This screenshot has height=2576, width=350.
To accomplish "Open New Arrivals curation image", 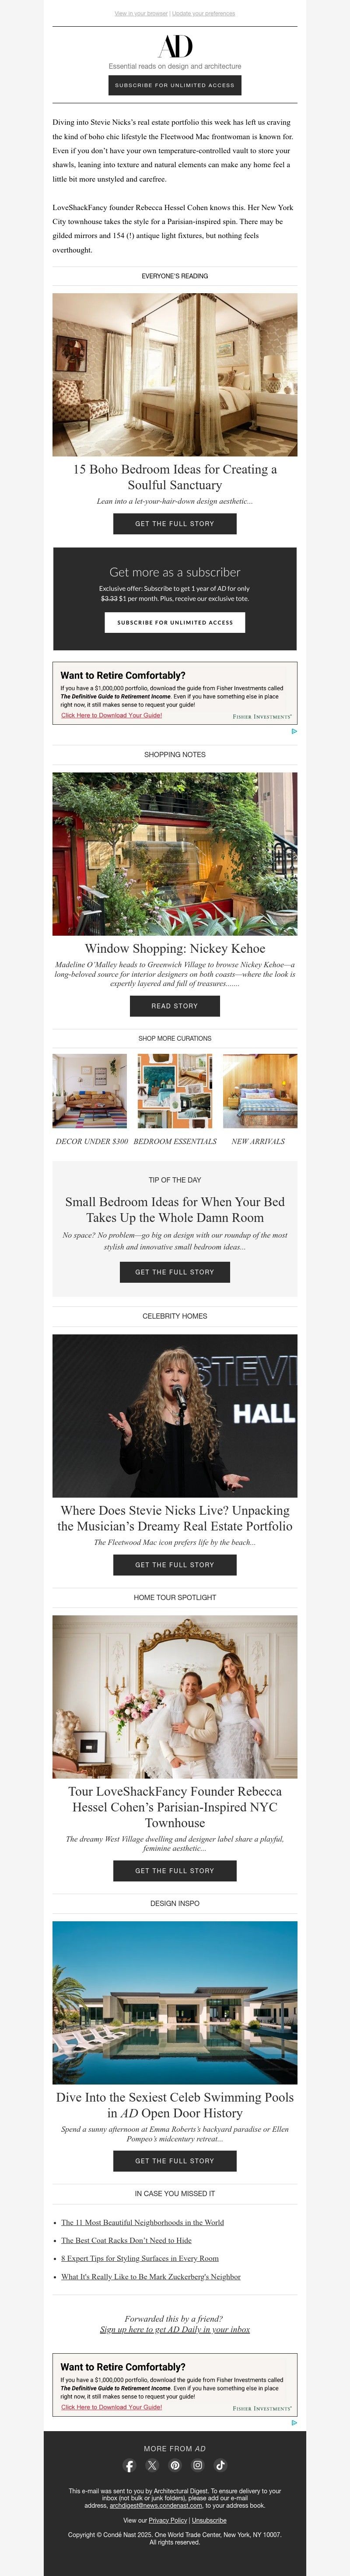I will (260, 1091).
